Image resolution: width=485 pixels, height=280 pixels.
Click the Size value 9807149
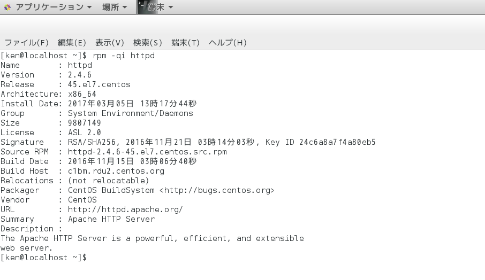(x=85, y=123)
